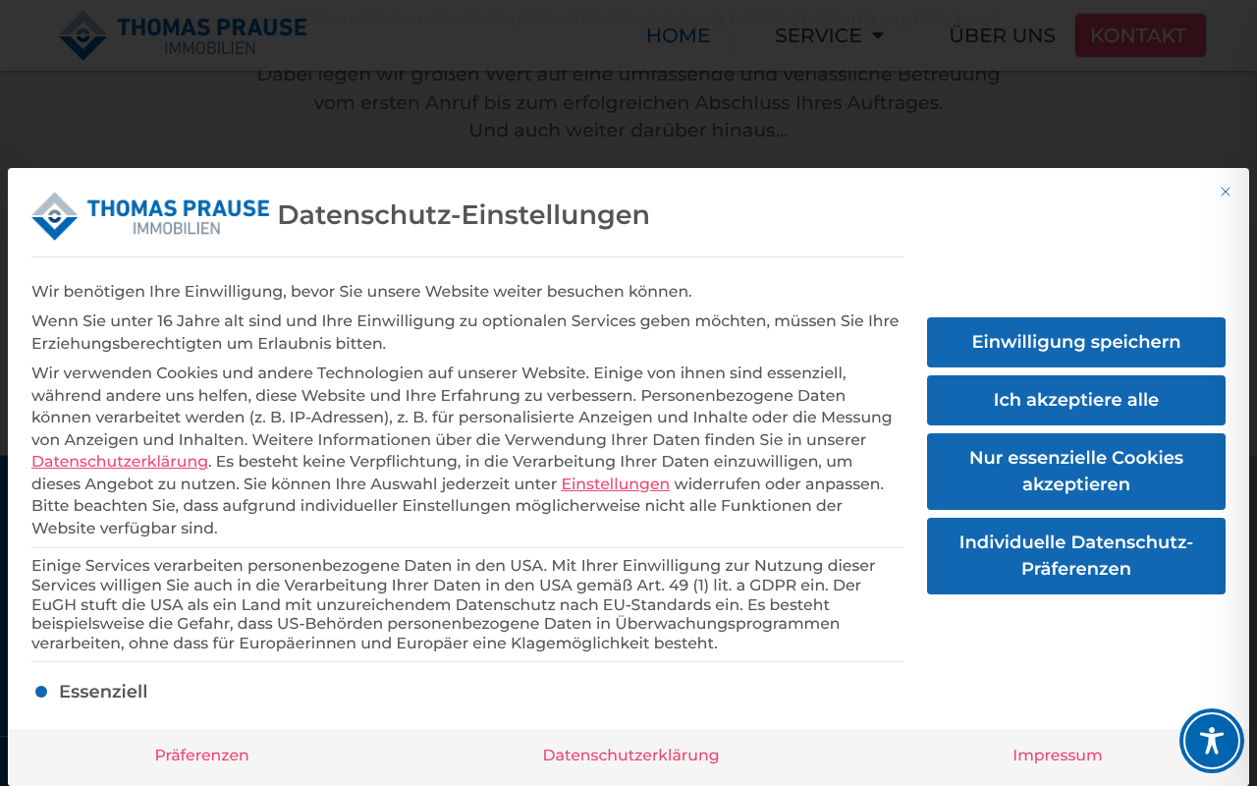Open the ÜBER UNS page

(x=1002, y=35)
